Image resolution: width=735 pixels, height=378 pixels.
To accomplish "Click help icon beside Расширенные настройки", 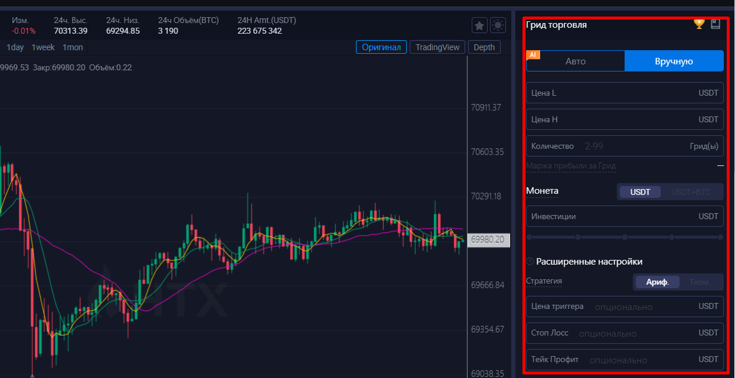I will [x=530, y=262].
